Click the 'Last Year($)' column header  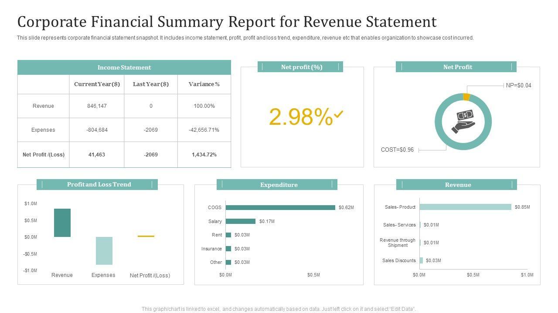click(x=151, y=84)
